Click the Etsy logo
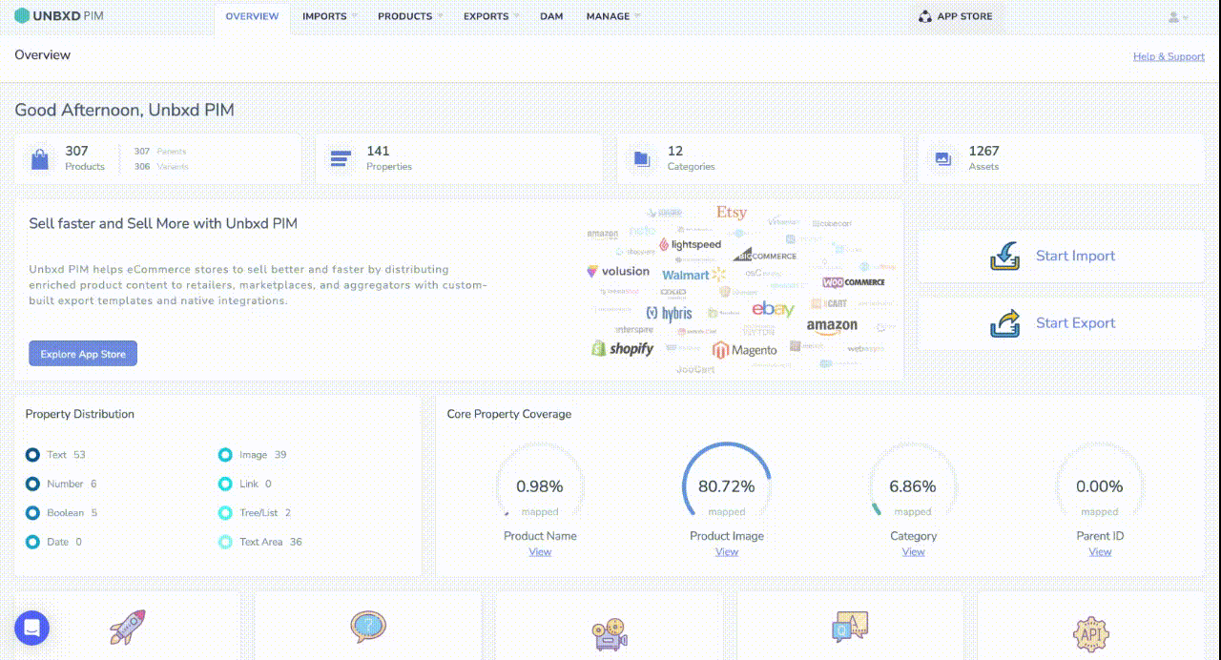 [732, 213]
